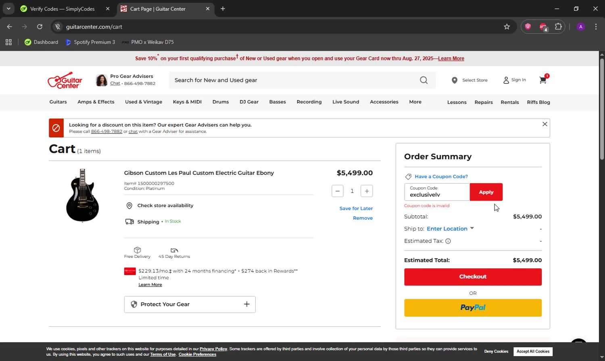This screenshot has width=605, height=361.
Task: Click Save for Later link
Action: (x=356, y=208)
